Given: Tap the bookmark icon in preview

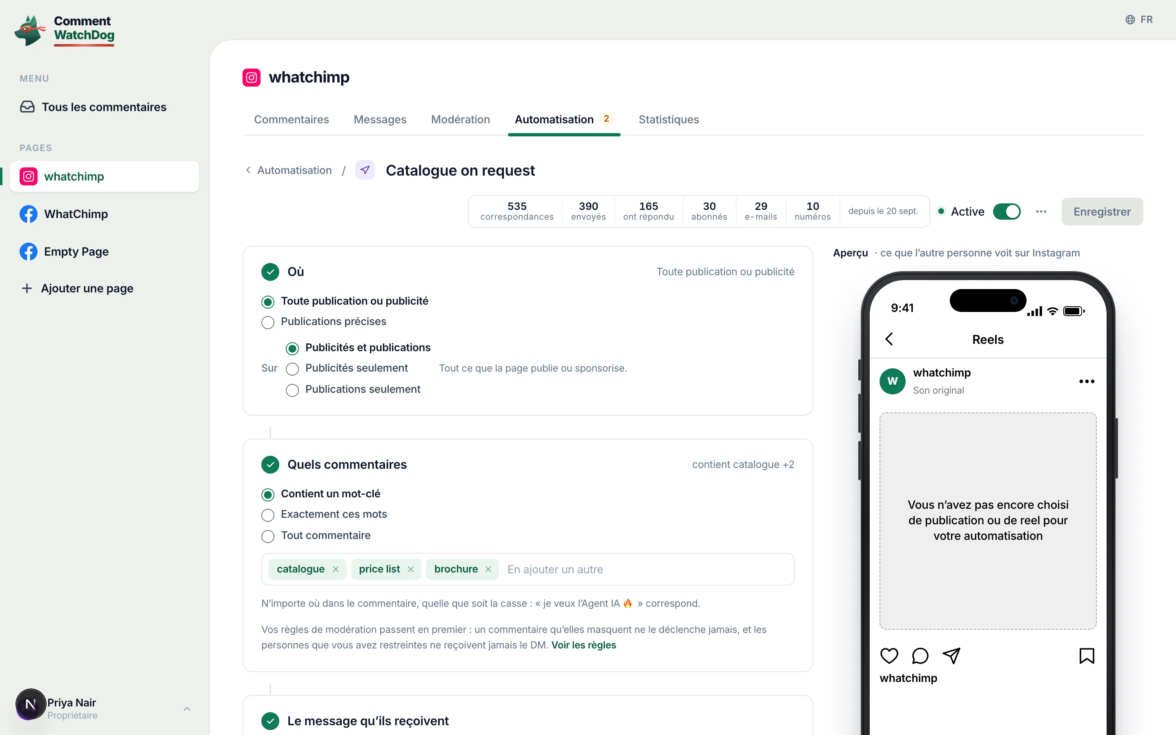Looking at the screenshot, I should [1087, 656].
